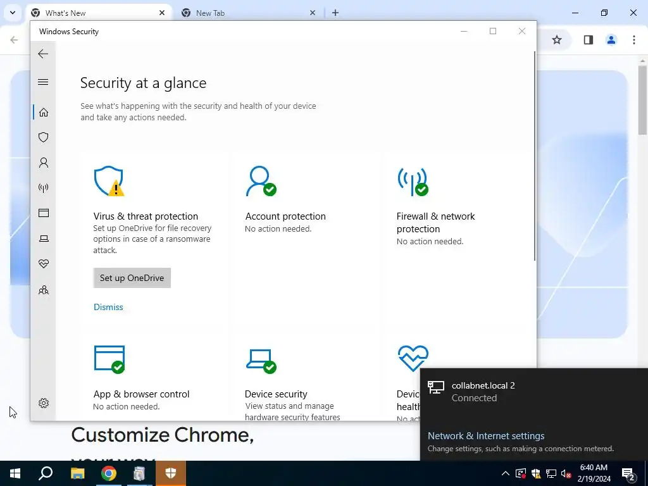The width and height of the screenshot is (648, 486).
Task: Open App & browser control heading
Action: (141, 394)
